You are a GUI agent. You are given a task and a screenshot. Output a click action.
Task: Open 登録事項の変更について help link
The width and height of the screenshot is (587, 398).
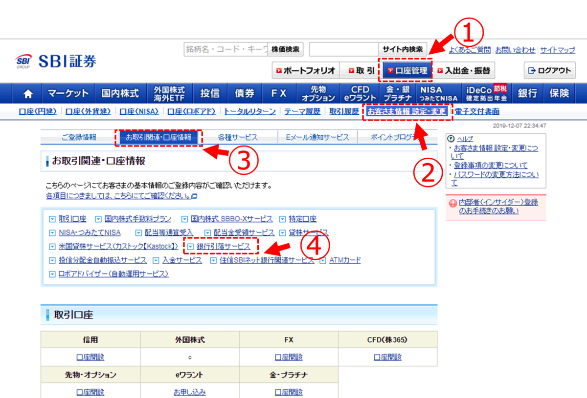pos(491,165)
